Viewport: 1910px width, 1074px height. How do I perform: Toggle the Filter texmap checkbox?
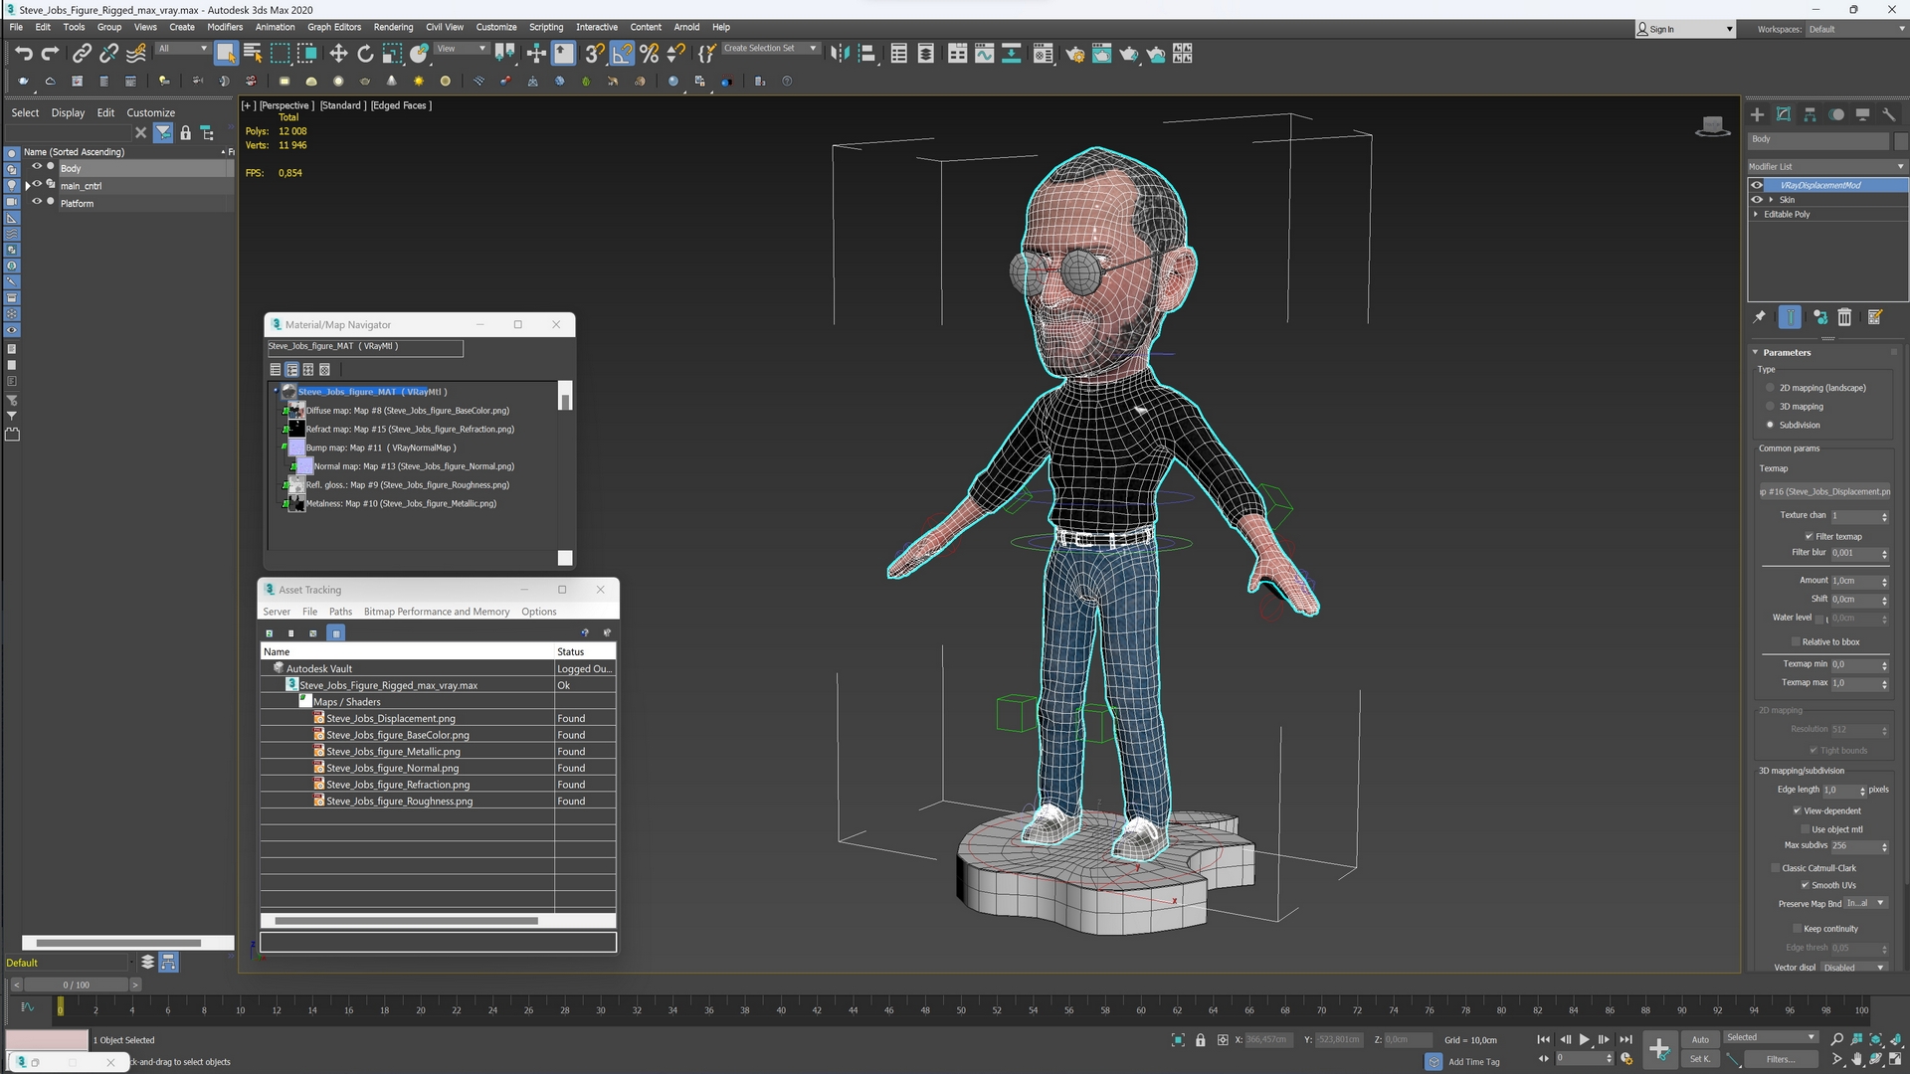pos(1809,536)
